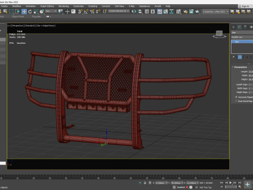The width and height of the screenshot is (253, 190).
Task: Toggle Real-World Map Size checkbox
Action: [237, 101]
